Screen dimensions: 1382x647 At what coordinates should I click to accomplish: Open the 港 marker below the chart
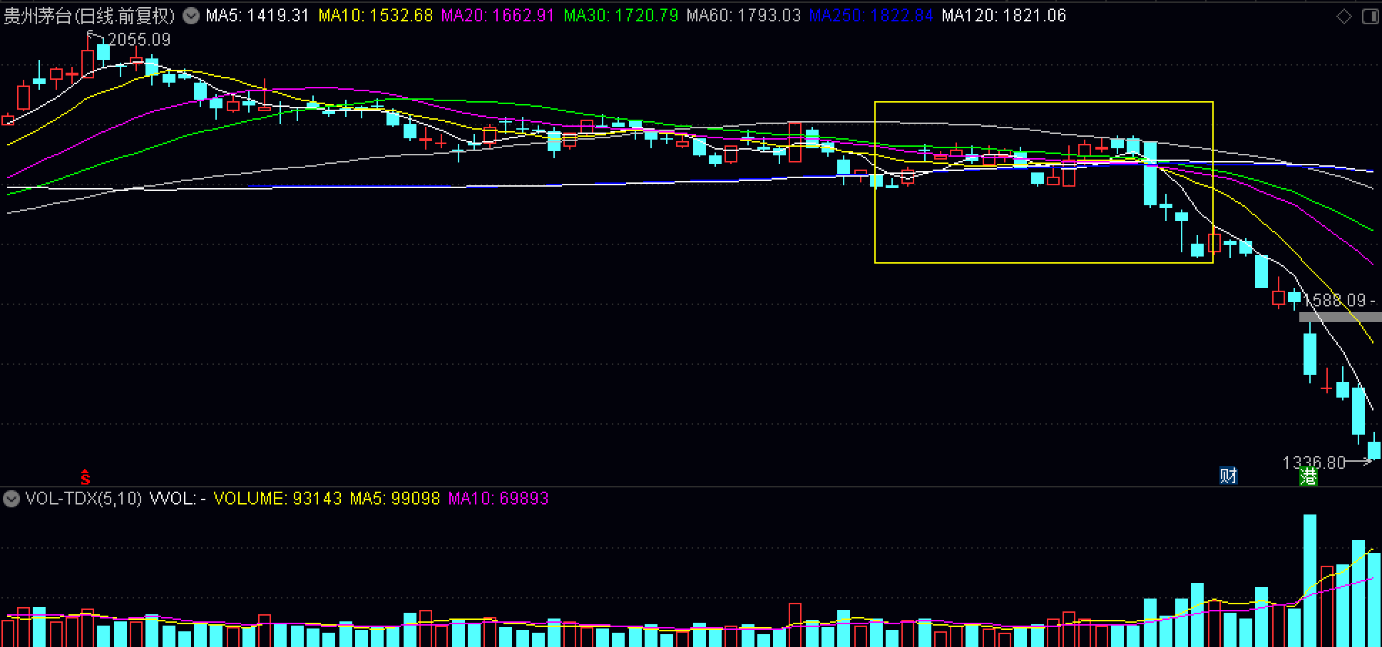click(1309, 477)
